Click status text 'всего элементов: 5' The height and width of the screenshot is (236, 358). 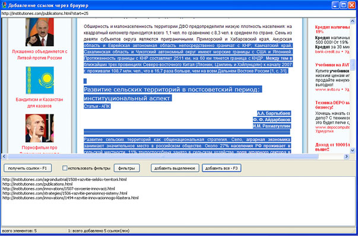point(20,231)
